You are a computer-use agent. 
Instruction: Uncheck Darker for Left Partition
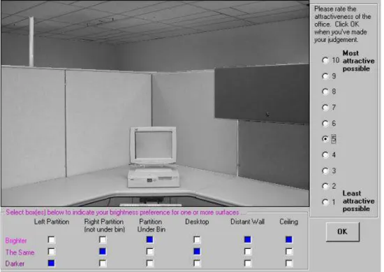tap(52, 263)
